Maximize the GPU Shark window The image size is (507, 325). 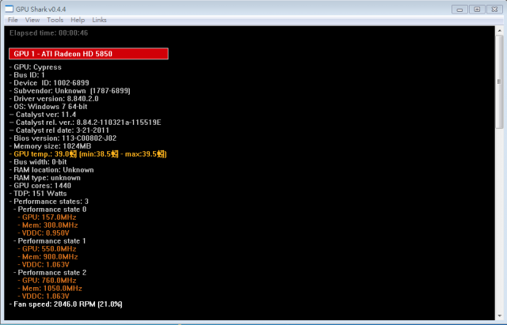(477, 9)
